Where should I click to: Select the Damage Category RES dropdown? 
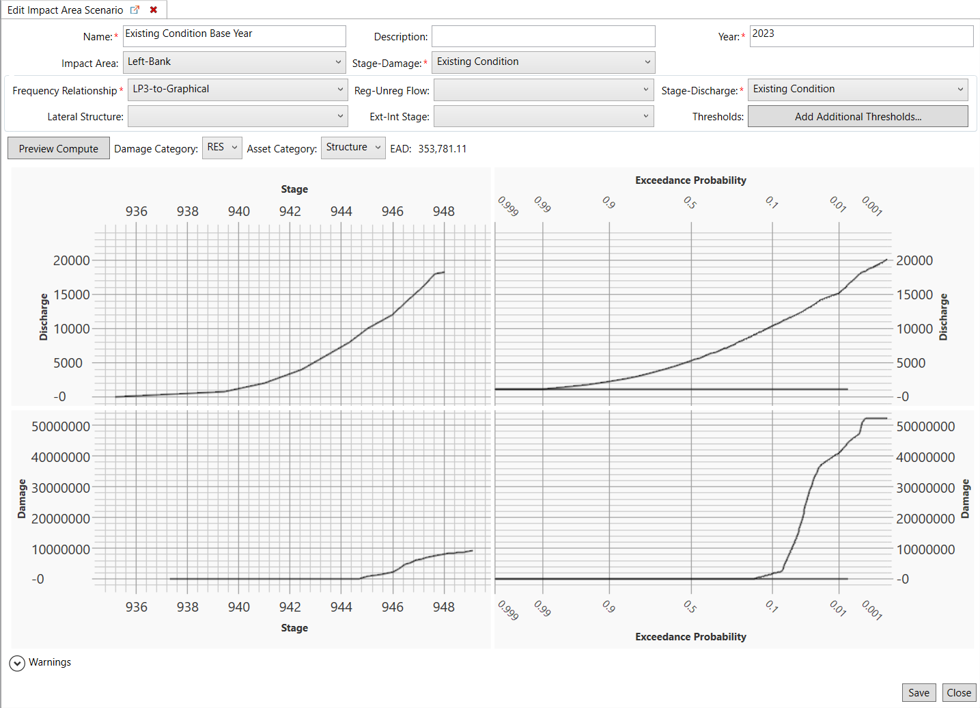pyautogui.click(x=222, y=148)
